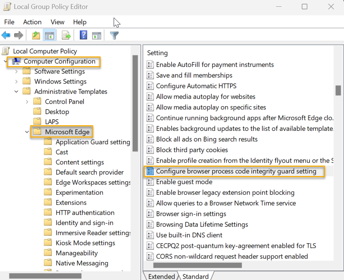The image size is (344, 280).
Task: Click the Help question mark icon
Action: (x=83, y=35)
